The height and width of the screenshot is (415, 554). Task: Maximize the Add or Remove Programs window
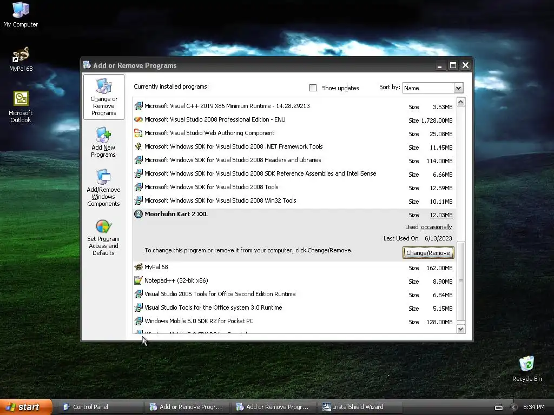[453, 65]
